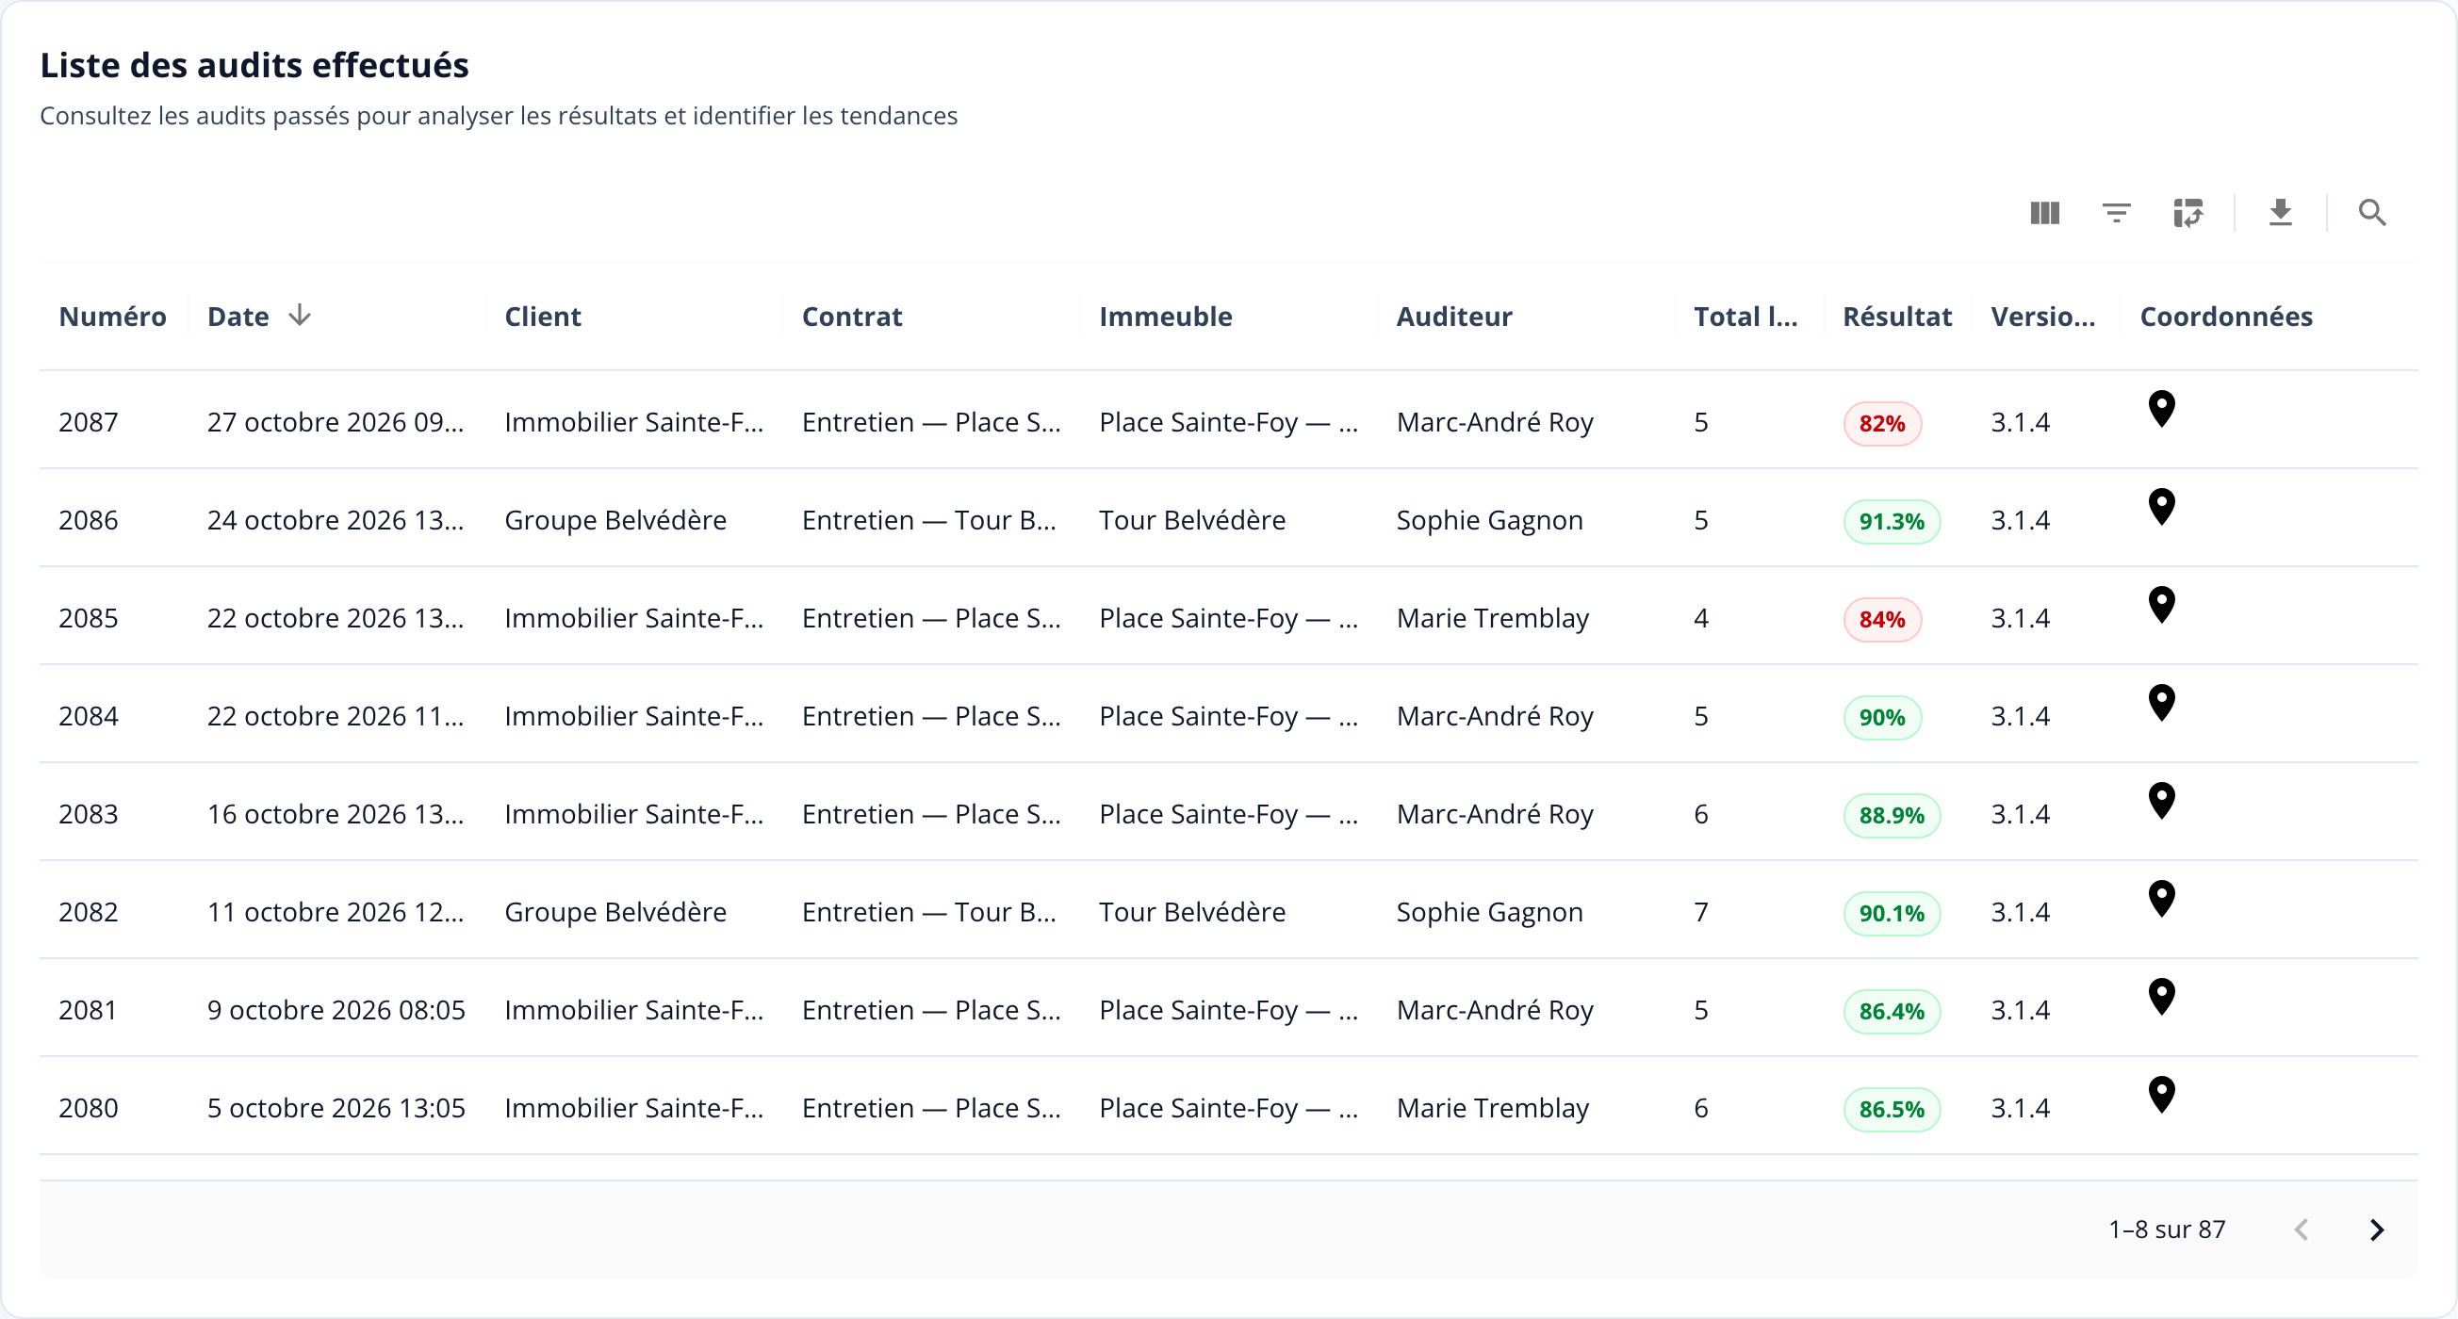
Task: Open the search magnifier icon
Action: [x=2372, y=213]
